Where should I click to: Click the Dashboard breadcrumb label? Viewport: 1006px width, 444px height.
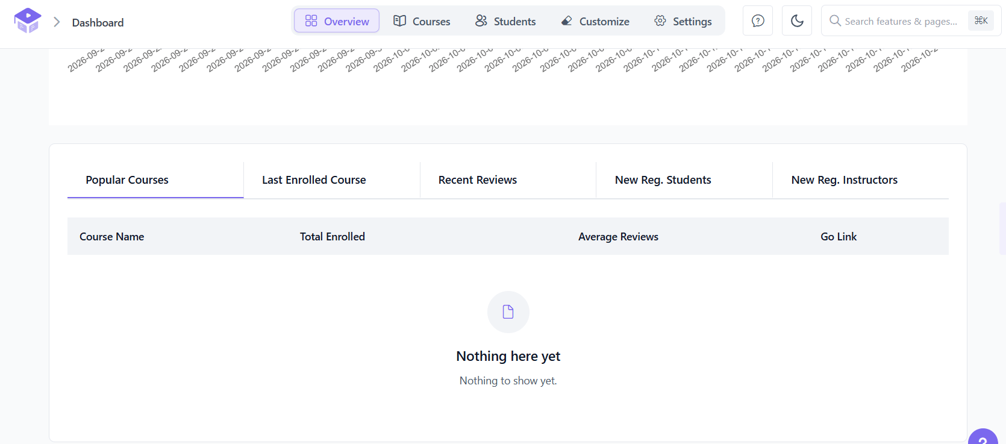click(98, 22)
